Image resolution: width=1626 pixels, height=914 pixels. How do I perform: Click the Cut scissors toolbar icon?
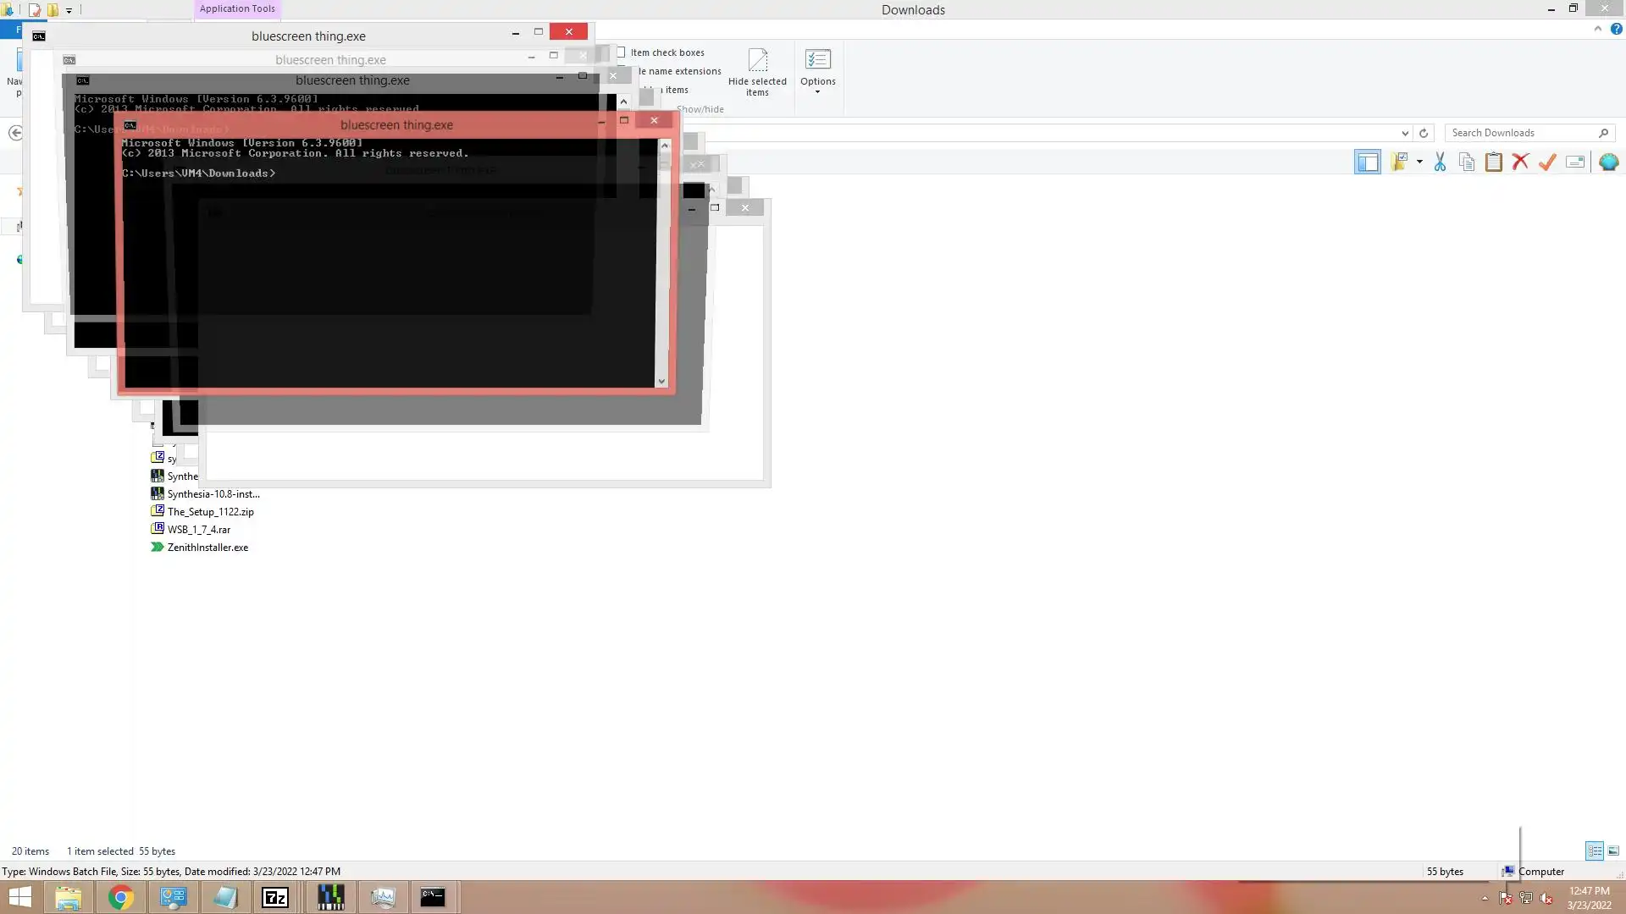point(1440,162)
